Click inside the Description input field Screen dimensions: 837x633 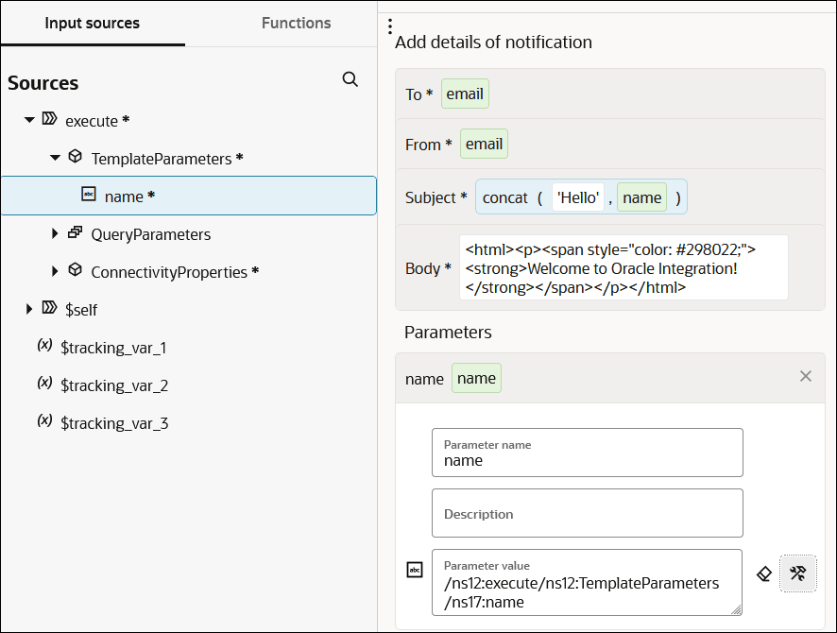coord(587,513)
